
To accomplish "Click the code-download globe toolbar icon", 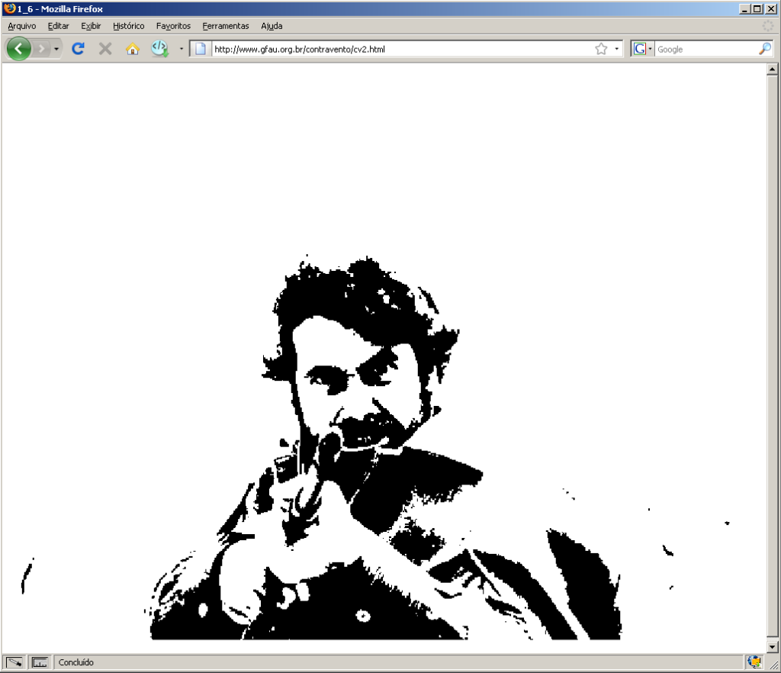I will [160, 49].
